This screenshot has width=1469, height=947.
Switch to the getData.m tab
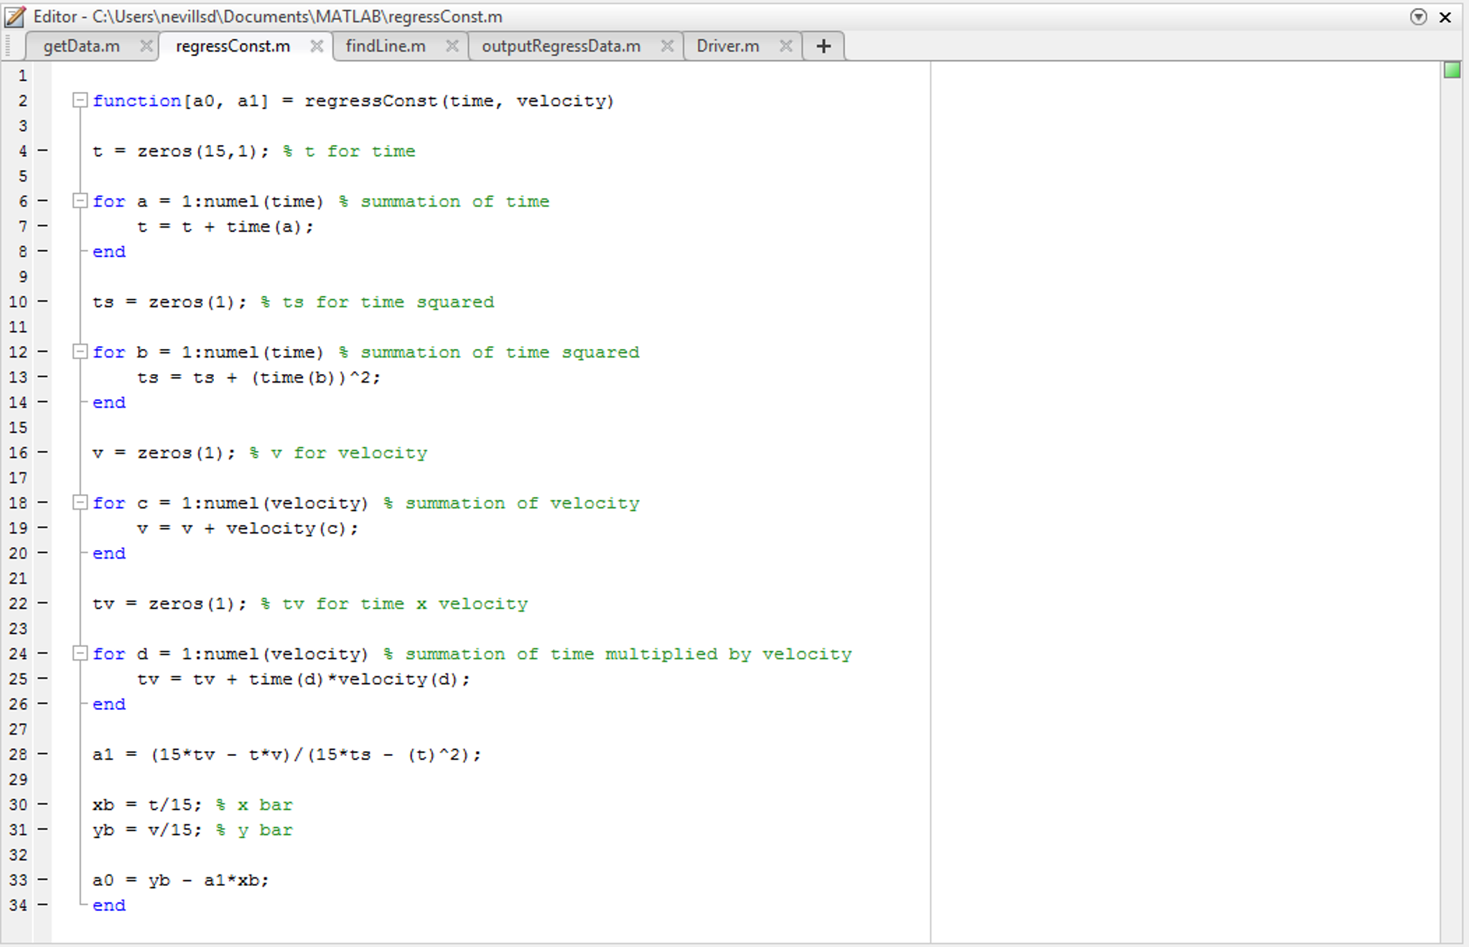[81, 45]
